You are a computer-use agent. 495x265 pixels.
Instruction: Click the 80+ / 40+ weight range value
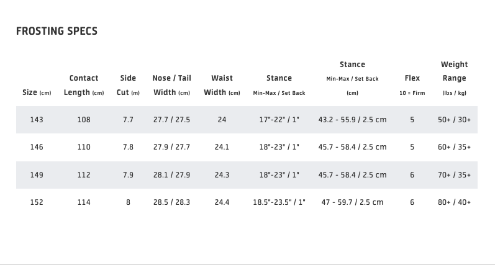pyautogui.click(x=454, y=202)
